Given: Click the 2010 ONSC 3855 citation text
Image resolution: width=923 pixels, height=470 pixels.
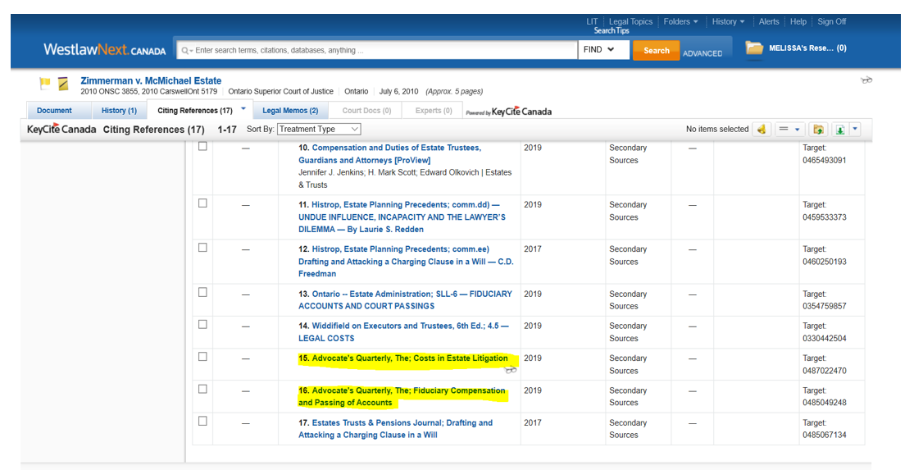Looking at the screenshot, I should (x=109, y=92).
